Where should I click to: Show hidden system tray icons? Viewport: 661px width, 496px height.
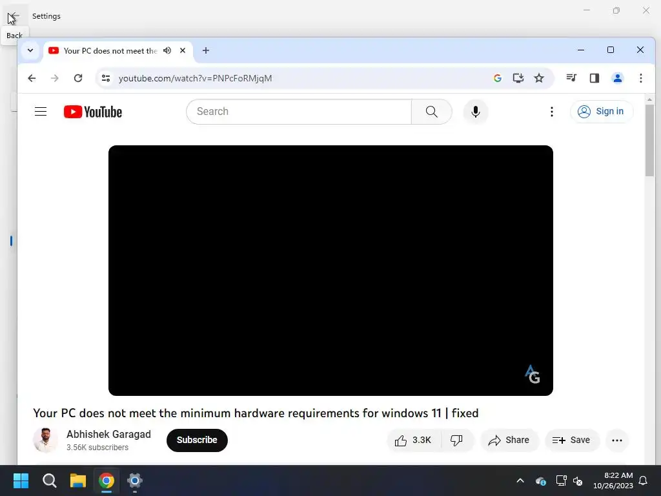520,480
